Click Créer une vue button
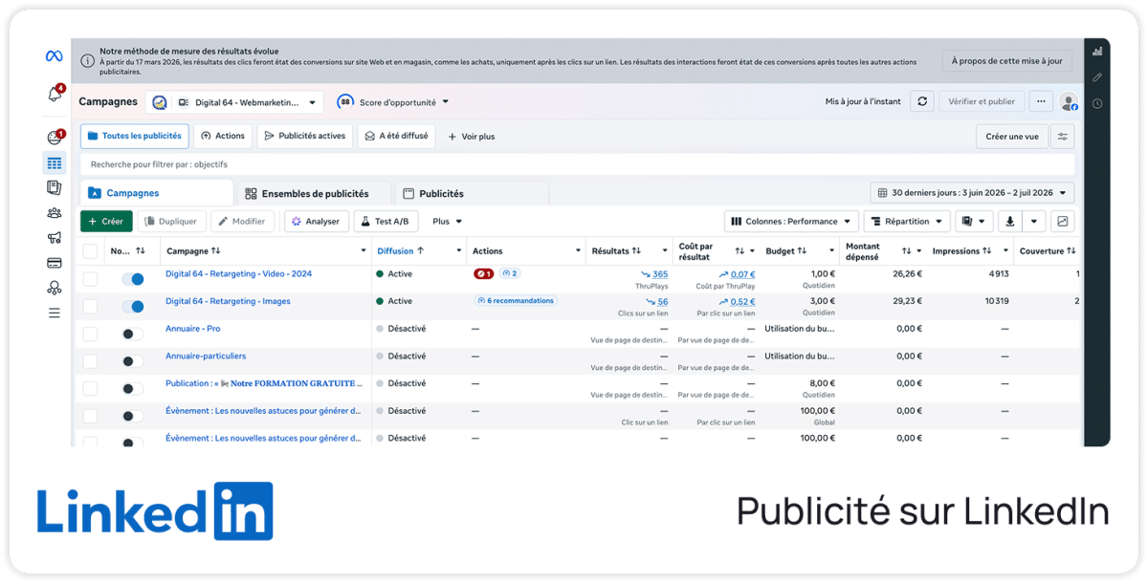1148x583 pixels. 1011,137
